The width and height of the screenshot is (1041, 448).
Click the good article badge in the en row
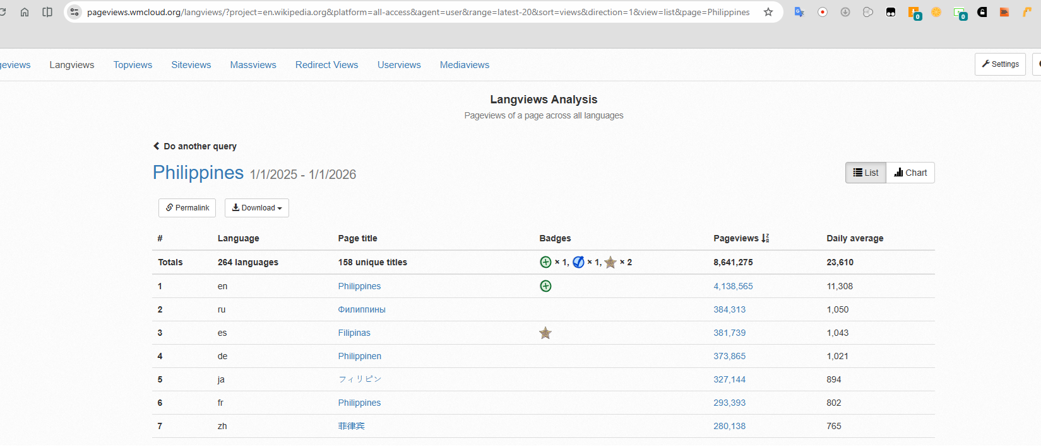[546, 286]
